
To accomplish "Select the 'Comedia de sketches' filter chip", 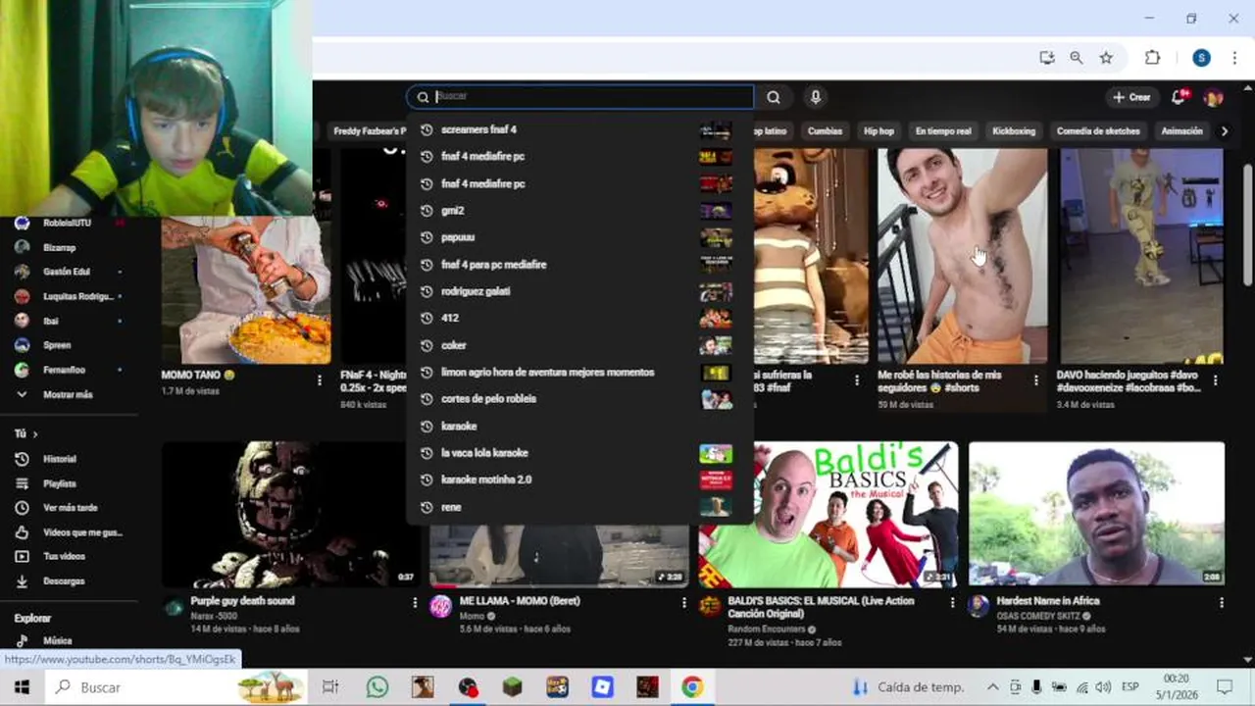I will point(1098,131).
